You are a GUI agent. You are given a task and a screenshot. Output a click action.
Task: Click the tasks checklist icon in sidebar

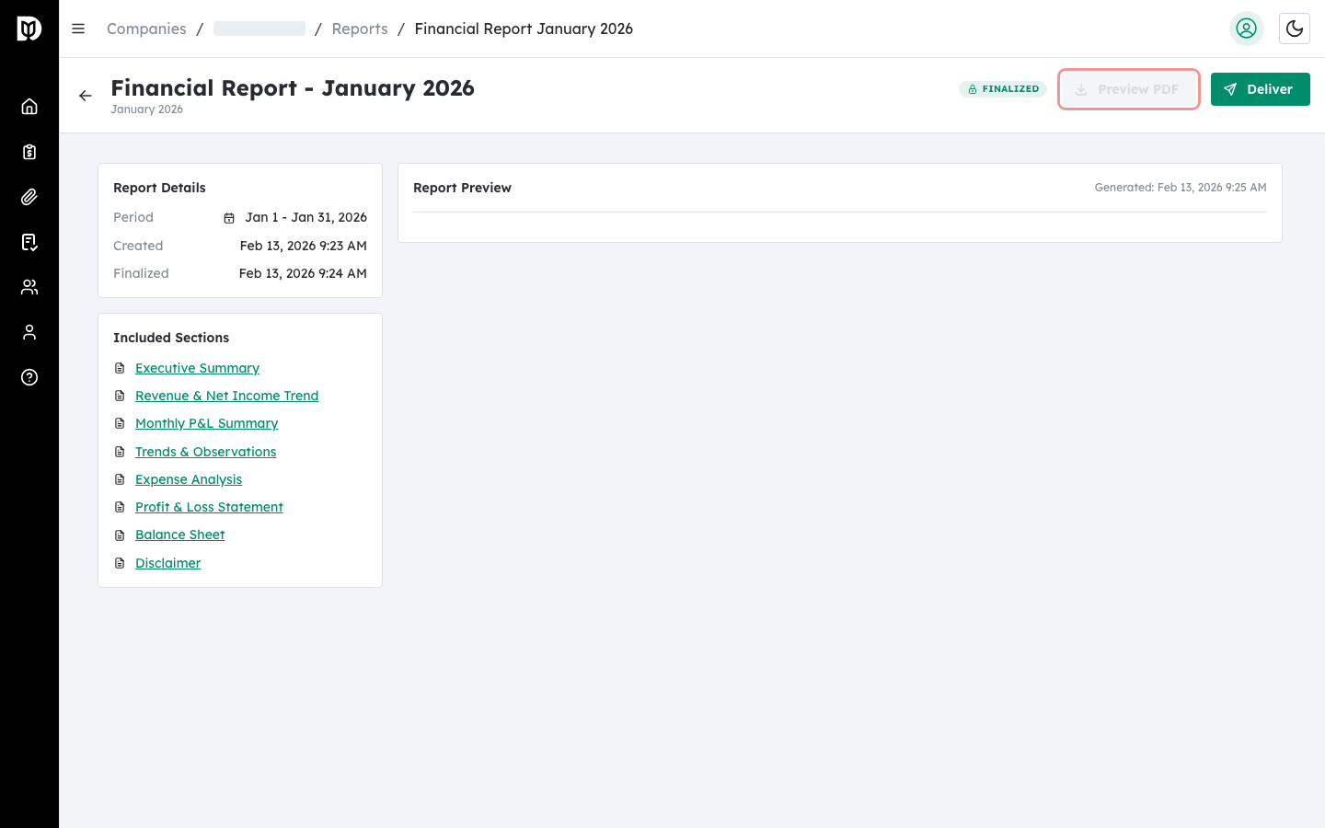click(x=29, y=241)
